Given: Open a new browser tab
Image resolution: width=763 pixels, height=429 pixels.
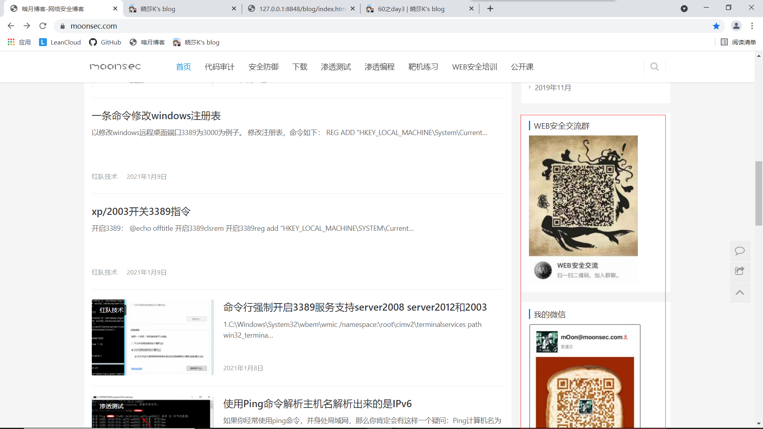Looking at the screenshot, I should click(490, 9).
